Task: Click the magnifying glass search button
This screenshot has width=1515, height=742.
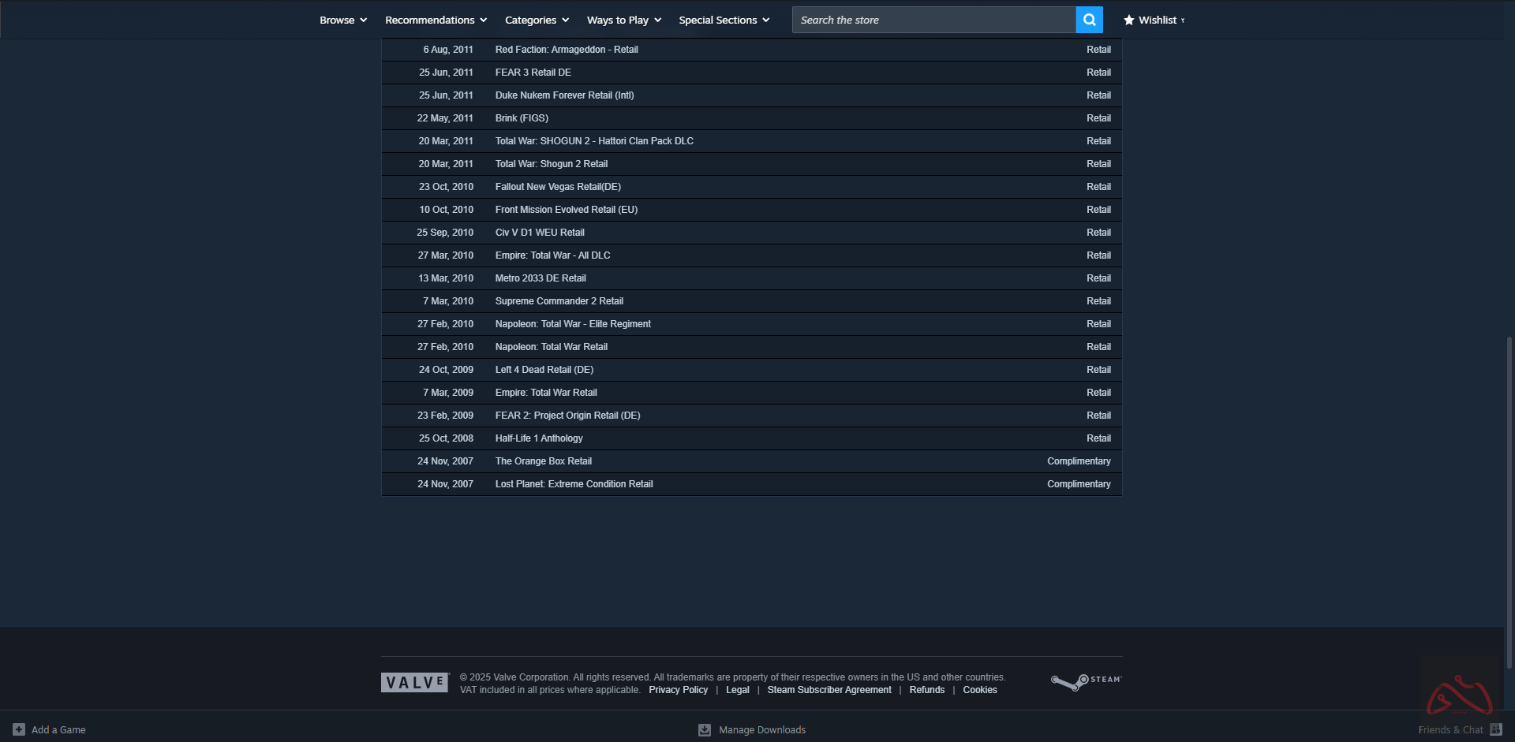Action: (x=1089, y=20)
